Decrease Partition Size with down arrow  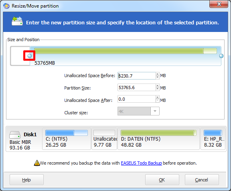pyautogui.click(x=158, y=89)
